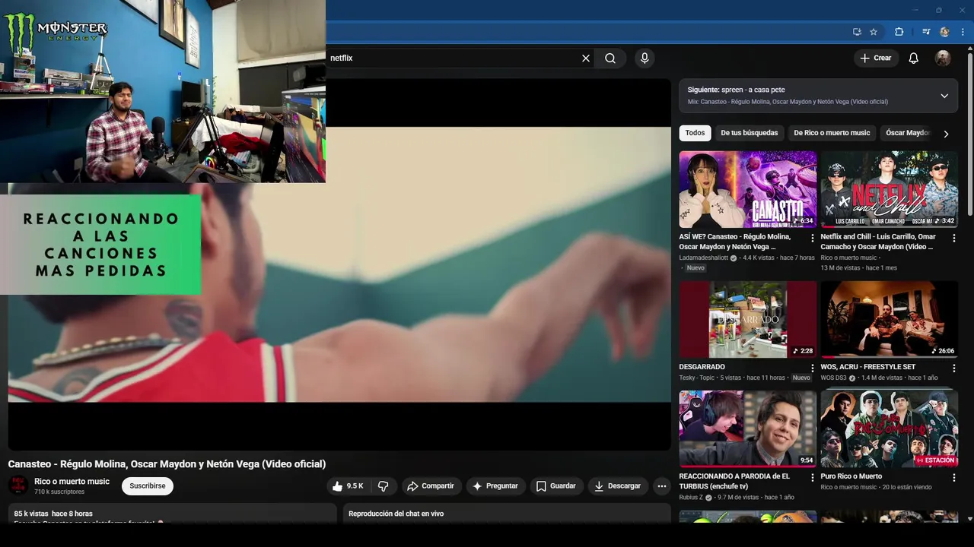Screen dimensions: 974x547
Task: Bookmark this page with star icon
Action: 874,32
